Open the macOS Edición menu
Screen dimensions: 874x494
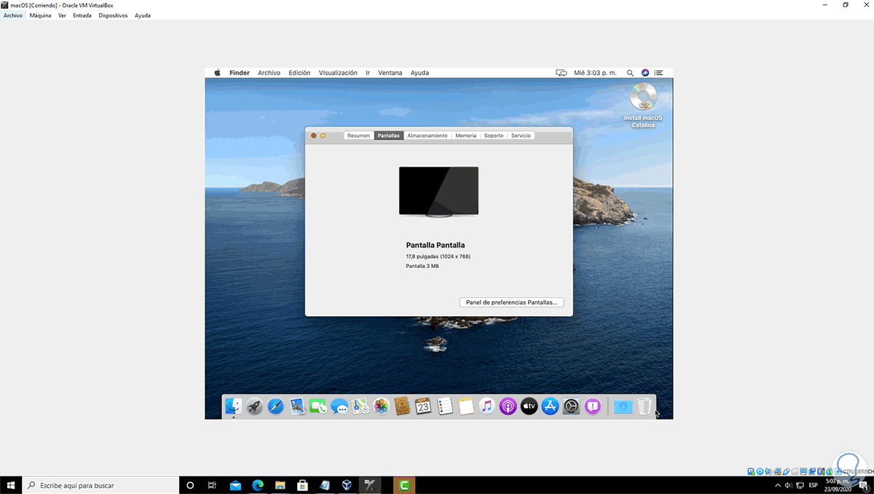(299, 73)
